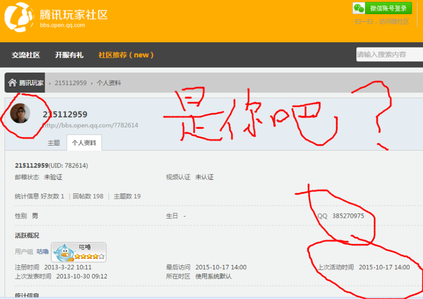Image resolution: width=423 pixels, height=299 pixels.
Task: Click QQ number 385270975
Action: coord(348,216)
